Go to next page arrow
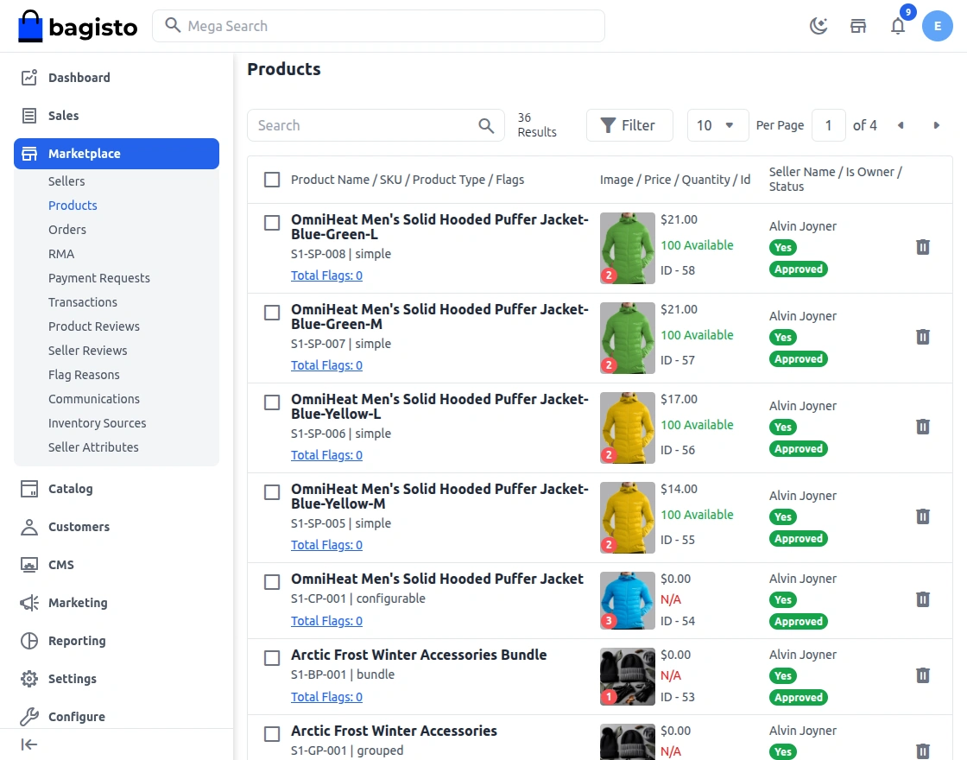The height and width of the screenshot is (760, 967). click(x=937, y=125)
